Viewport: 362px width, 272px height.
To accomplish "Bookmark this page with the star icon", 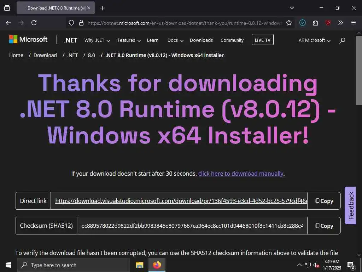I will tap(288, 23).
